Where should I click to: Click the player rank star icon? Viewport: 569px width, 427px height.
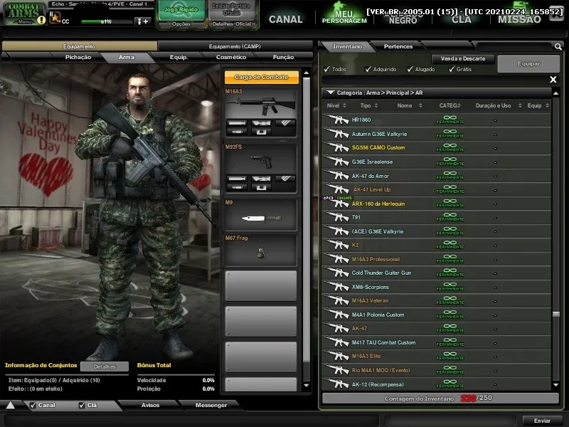point(55,17)
